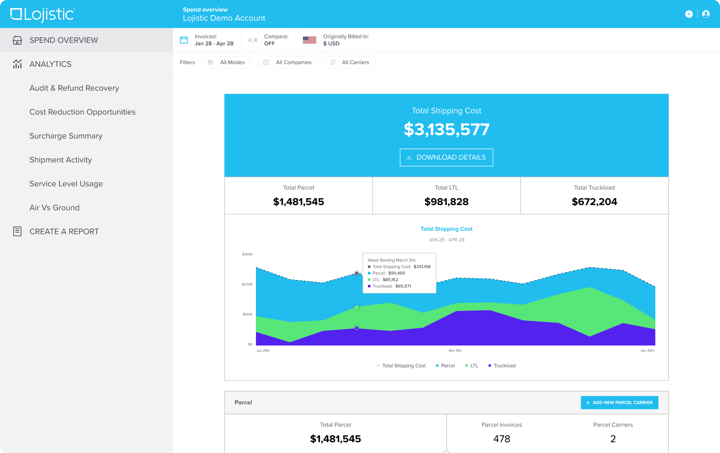Click the green LTL data point

coord(356,307)
